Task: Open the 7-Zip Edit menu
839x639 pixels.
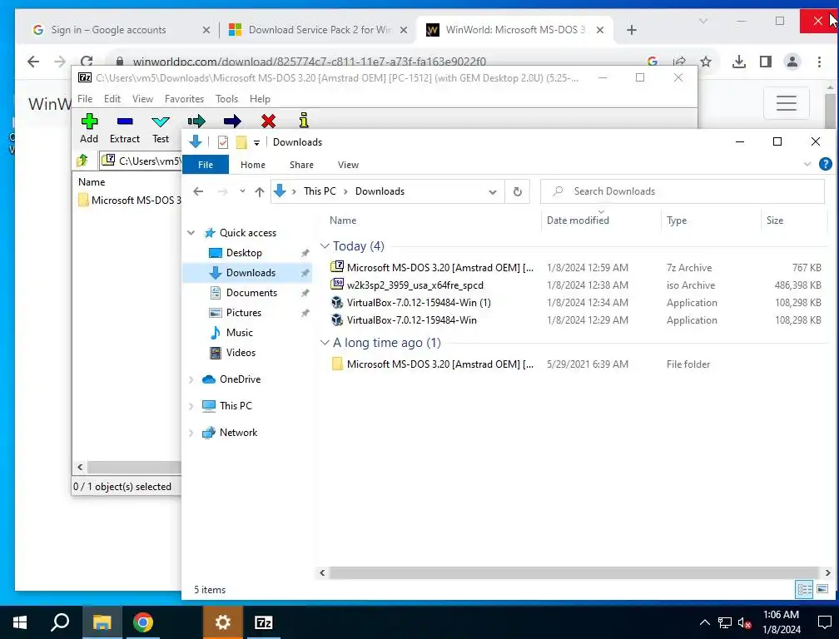Action: (112, 99)
